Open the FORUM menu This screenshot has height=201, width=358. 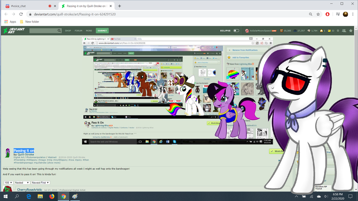pyautogui.click(x=79, y=31)
